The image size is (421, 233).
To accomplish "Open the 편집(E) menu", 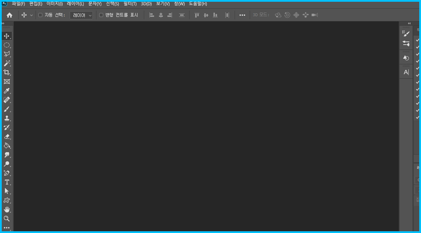I will [x=36, y=4].
